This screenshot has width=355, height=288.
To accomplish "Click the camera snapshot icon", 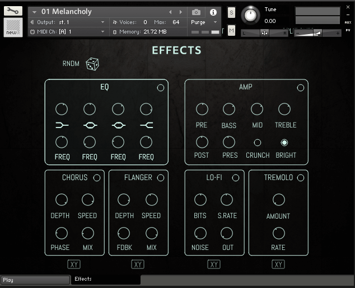I will tap(196, 12).
